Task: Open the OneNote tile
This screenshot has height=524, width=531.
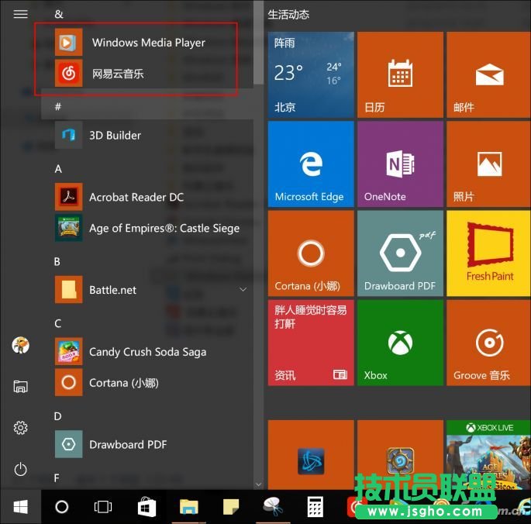Action: [x=401, y=164]
